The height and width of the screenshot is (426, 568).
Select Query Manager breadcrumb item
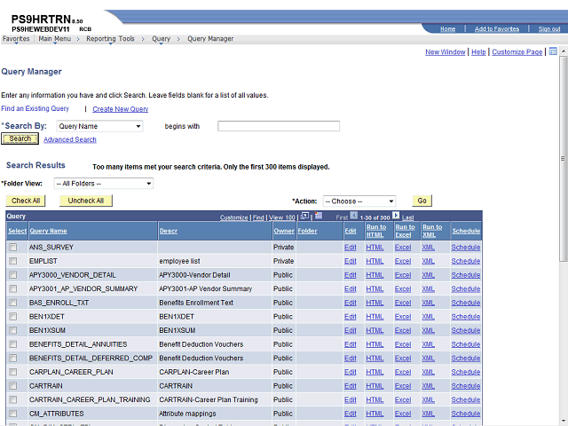coord(210,39)
